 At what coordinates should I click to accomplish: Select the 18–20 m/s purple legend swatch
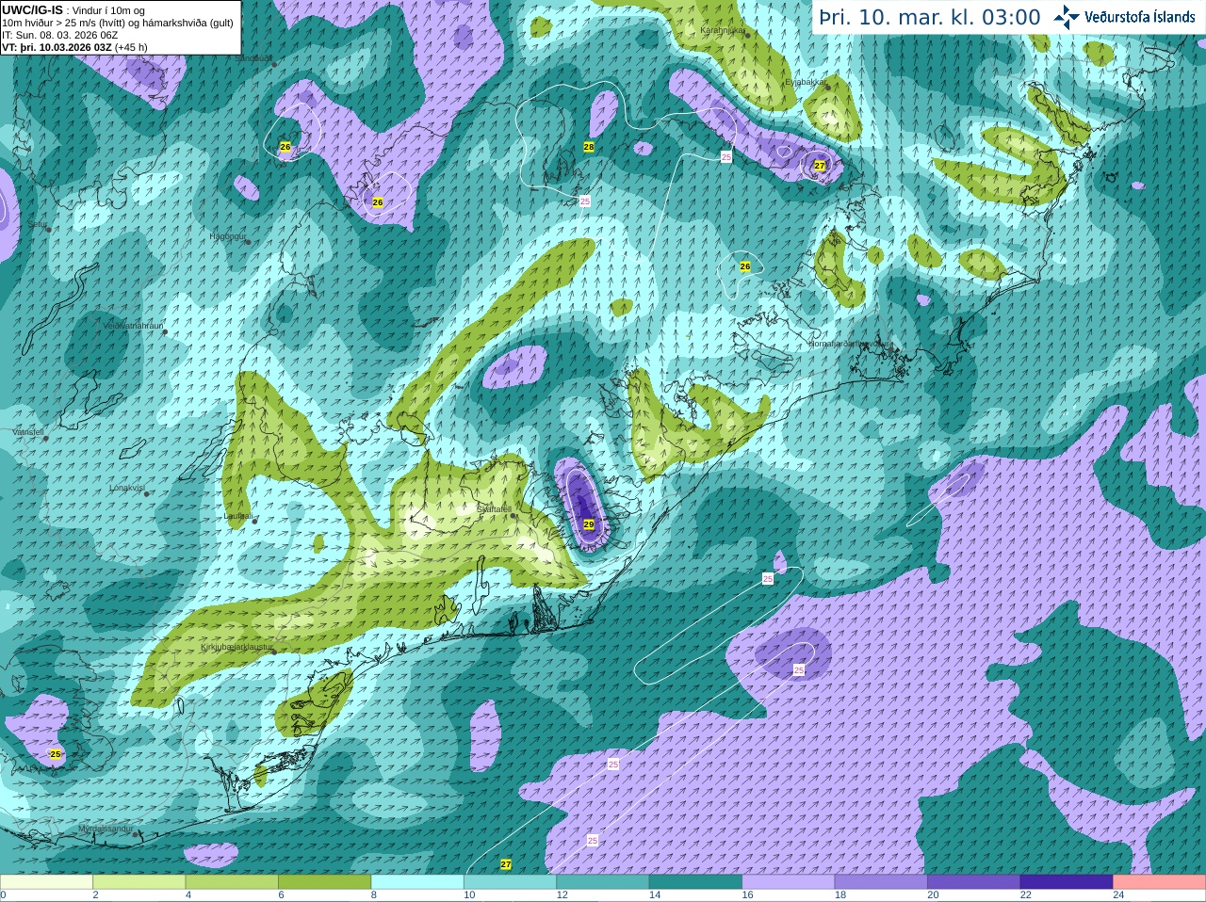[x=882, y=882]
